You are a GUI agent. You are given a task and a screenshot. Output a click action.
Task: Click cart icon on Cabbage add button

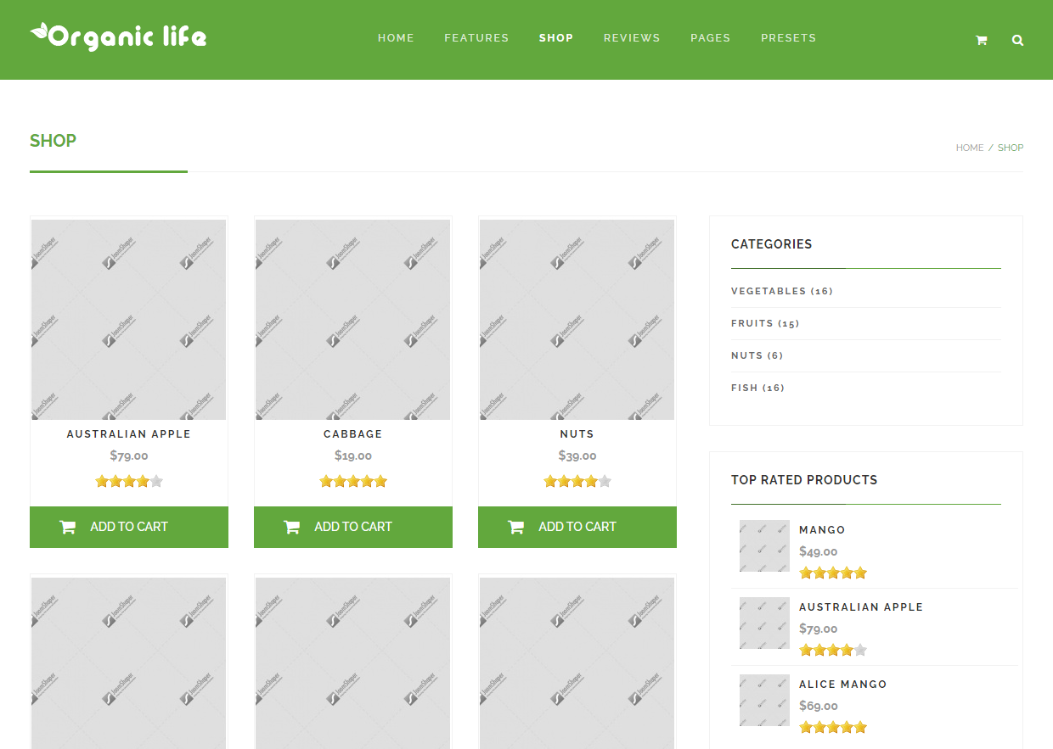point(291,527)
